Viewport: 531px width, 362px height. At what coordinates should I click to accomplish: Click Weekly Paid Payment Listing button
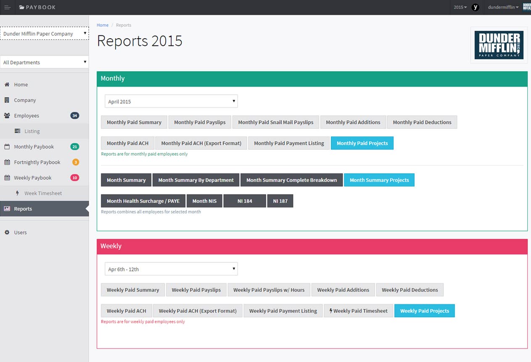283,311
